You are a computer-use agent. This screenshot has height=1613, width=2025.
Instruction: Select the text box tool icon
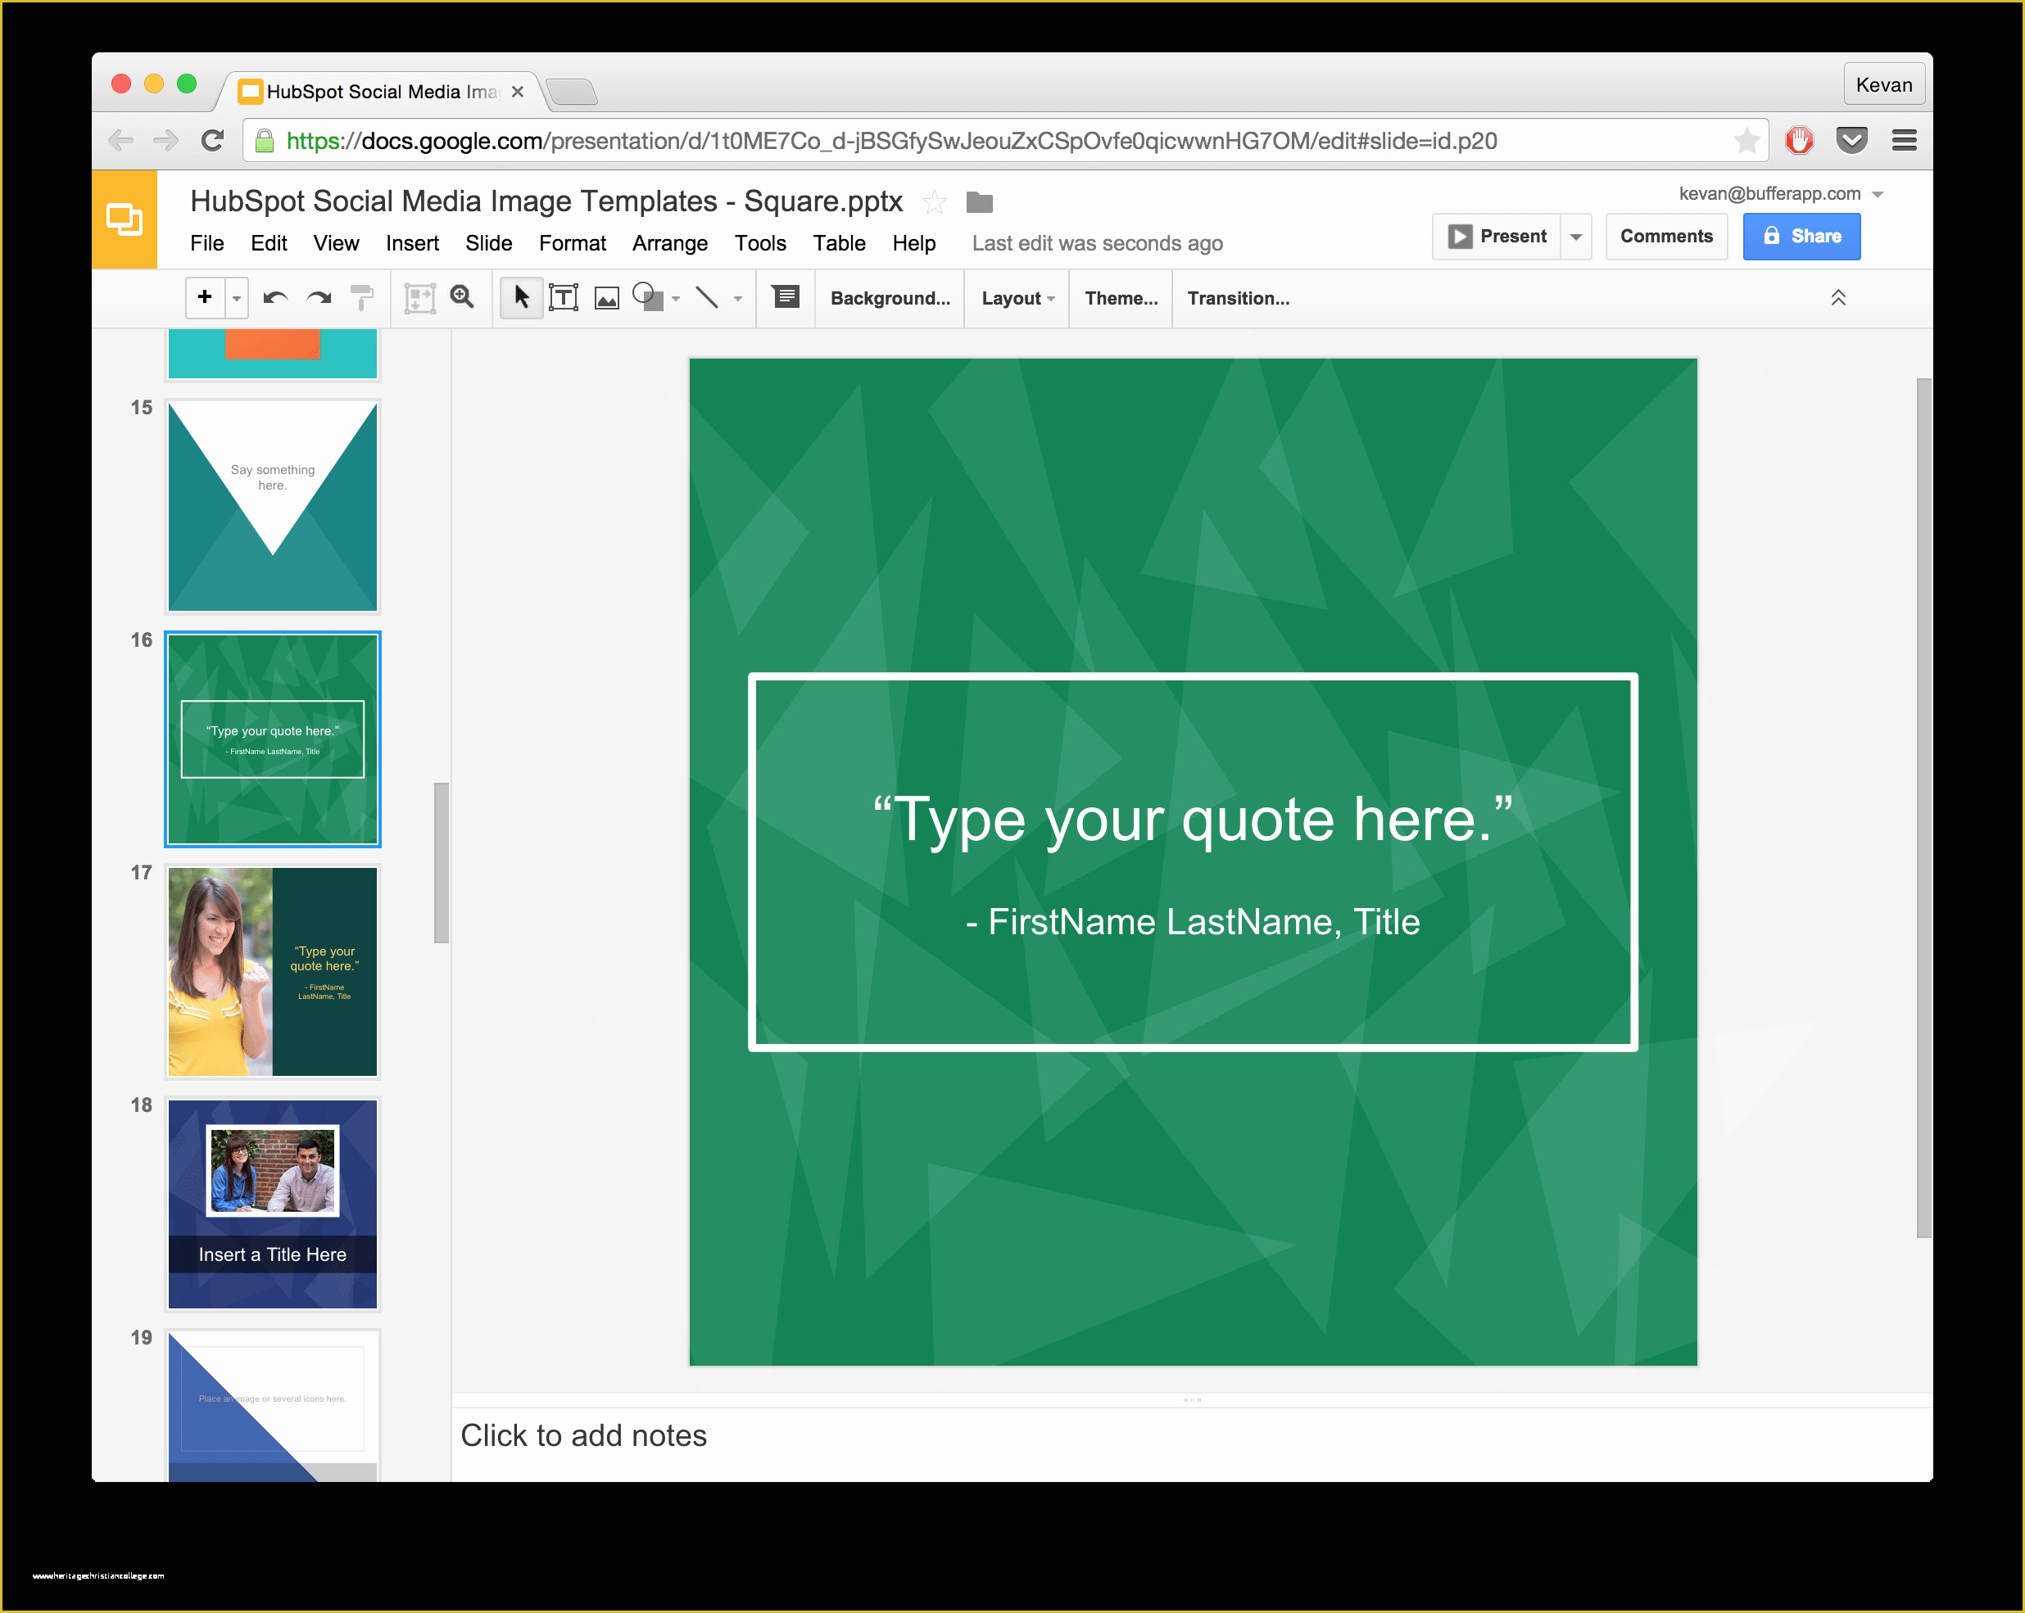(x=564, y=298)
